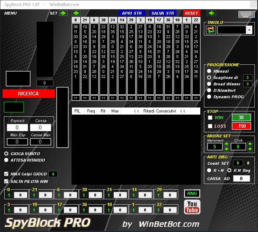Enable the WIN stop checkbox
Screen dimensions: 258x232
(x=210, y=117)
